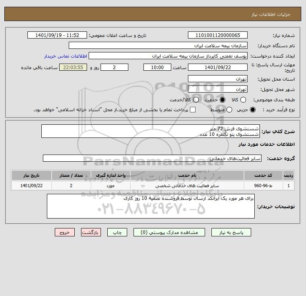The image size is (306, 296).
Task: Click the unit cell مورد
Action: tap(110, 186)
